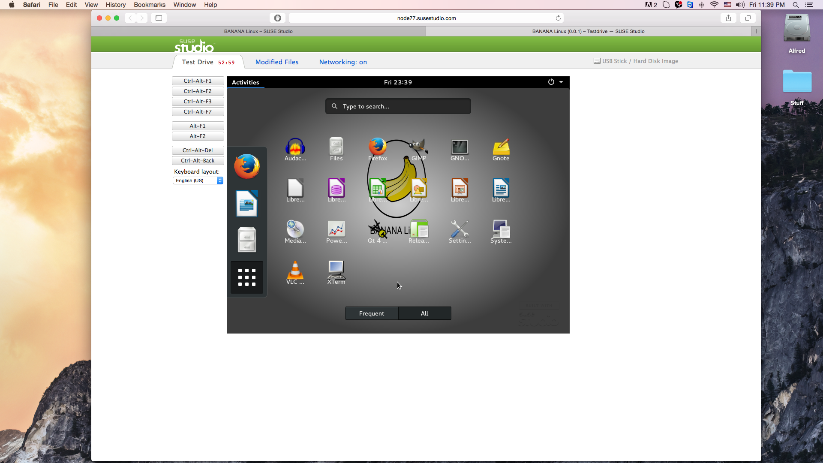Open the Safari Bookmarks menu
Image resolution: width=823 pixels, height=463 pixels.
149,5
